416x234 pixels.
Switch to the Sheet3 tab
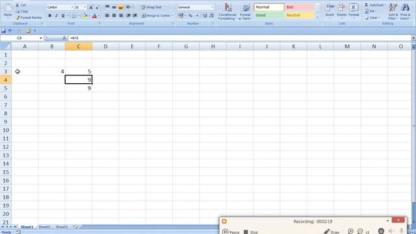[x=62, y=227]
